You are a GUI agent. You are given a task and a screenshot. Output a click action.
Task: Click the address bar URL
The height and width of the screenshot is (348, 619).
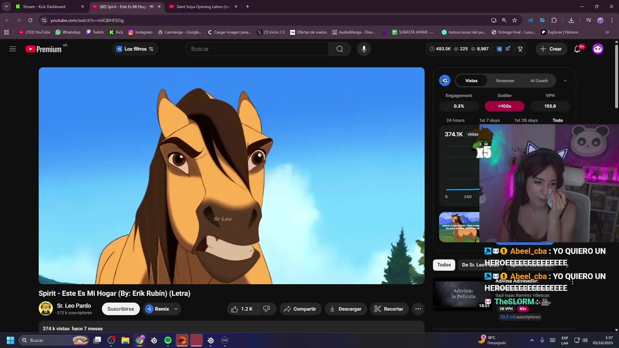(x=87, y=20)
